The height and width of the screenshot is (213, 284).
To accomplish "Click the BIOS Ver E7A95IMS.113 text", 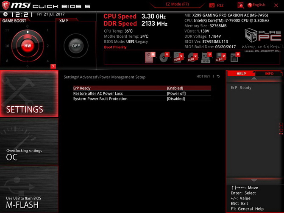I will pyautogui.click(x=206, y=41).
